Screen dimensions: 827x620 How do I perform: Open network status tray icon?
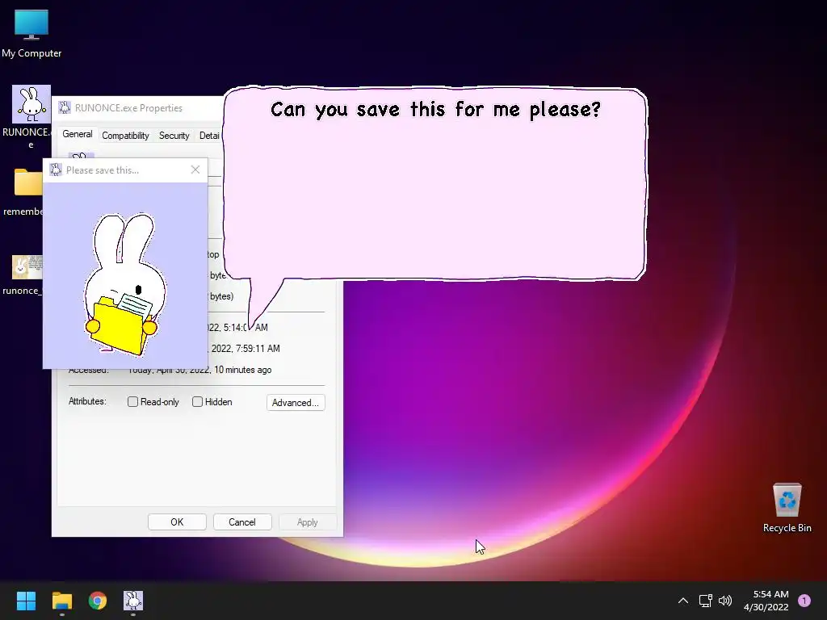tap(705, 601)
